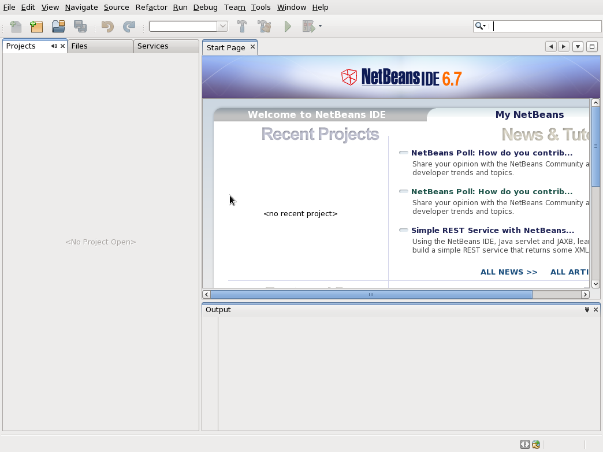Click the Output panel title
This screenshot has width=603, height=452.
coord(218,310)
